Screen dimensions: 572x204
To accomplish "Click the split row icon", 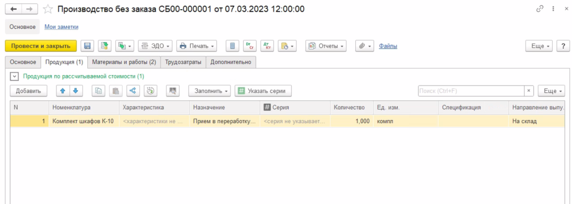I will tap(133, 91).
